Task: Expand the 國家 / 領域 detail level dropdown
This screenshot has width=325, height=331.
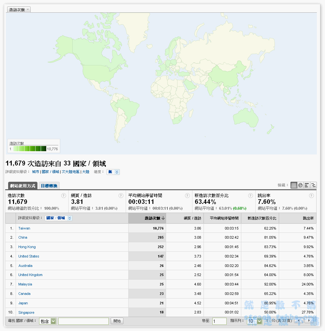Action: click(x=58, y=218)
